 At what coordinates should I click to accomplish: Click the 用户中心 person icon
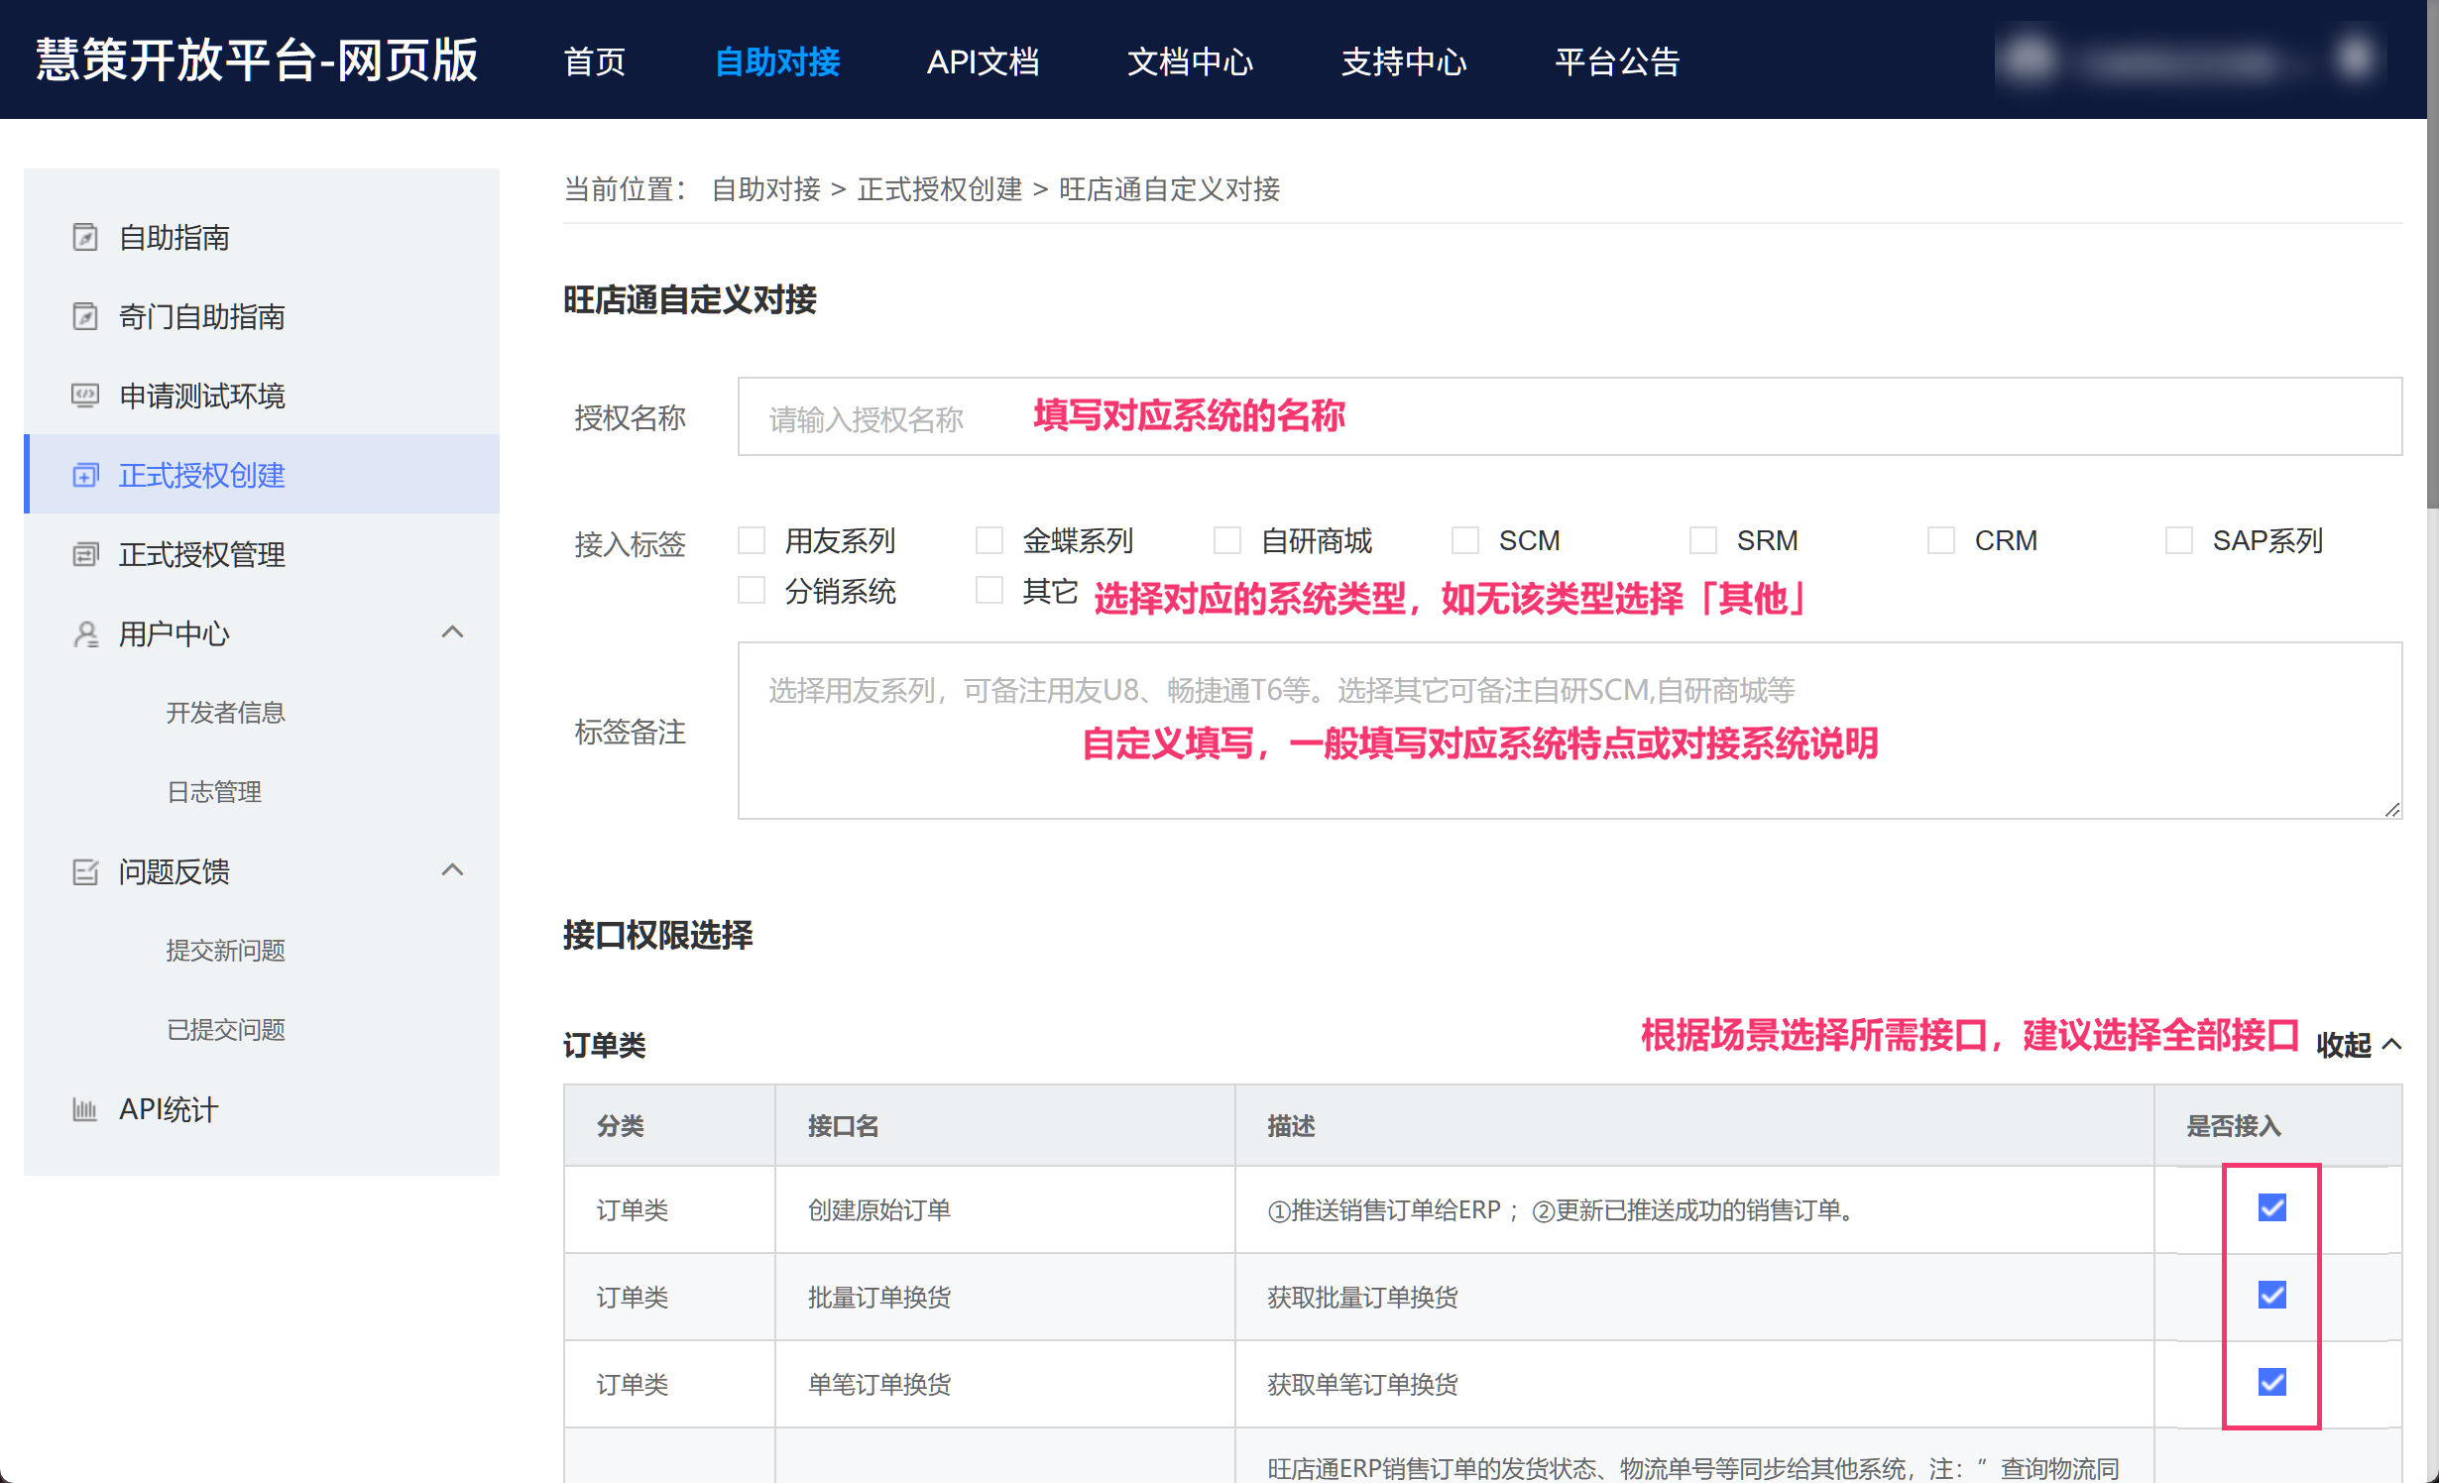(x=85, y=634)
